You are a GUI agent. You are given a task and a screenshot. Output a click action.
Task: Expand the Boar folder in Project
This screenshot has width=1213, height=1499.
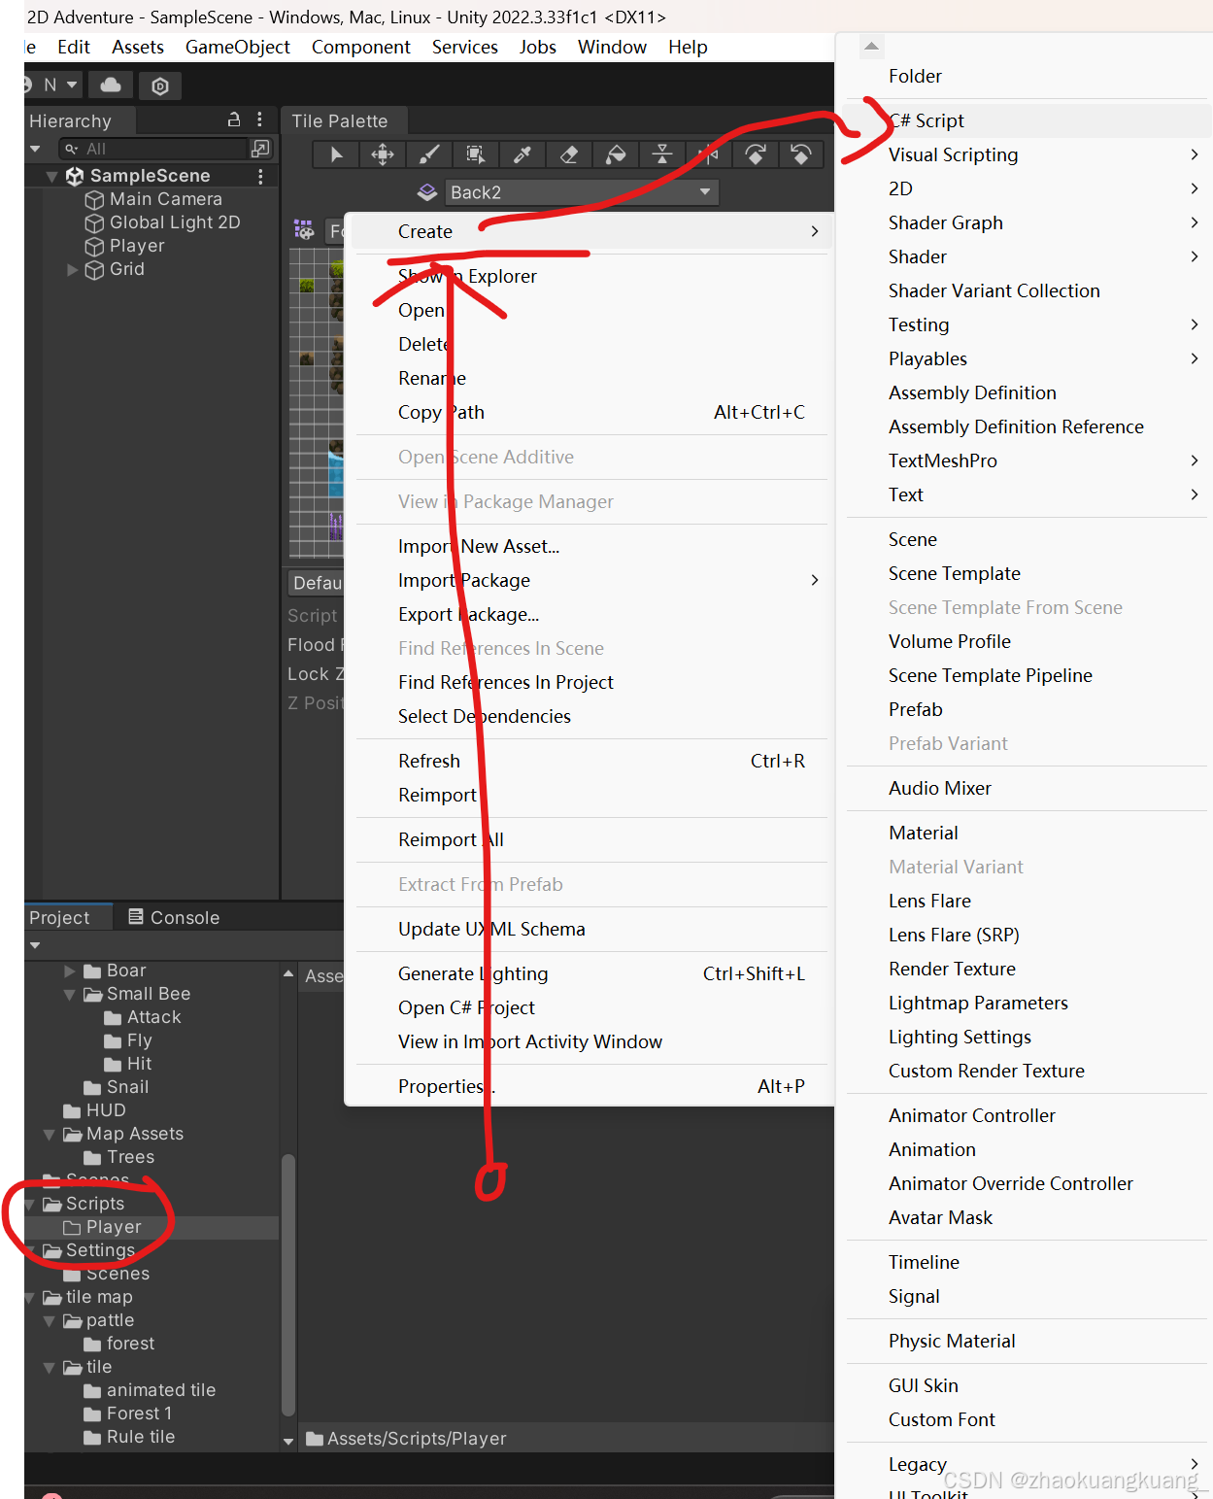tap(69, 971)
